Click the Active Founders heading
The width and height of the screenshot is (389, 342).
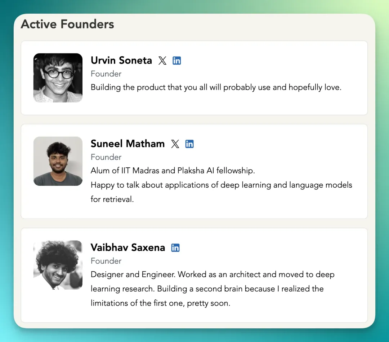(67, 24)
